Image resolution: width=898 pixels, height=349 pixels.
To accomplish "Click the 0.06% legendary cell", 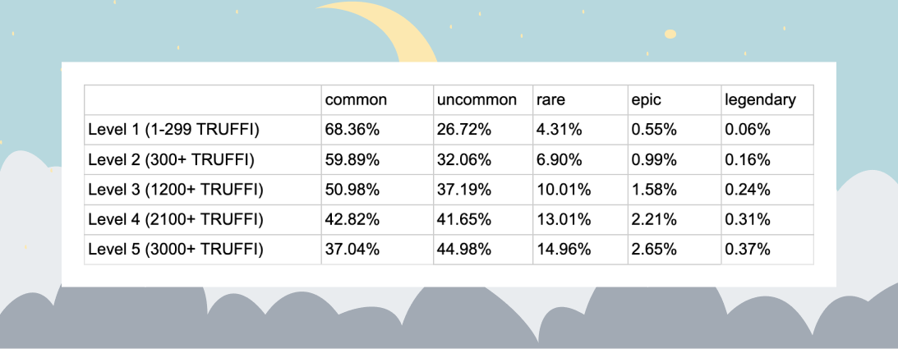I will 747,130.
